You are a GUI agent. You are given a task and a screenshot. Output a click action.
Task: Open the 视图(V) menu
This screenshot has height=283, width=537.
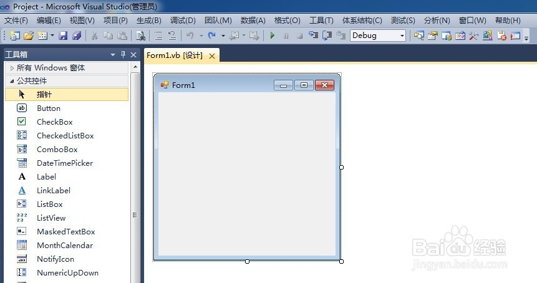(x=82, y=21)
